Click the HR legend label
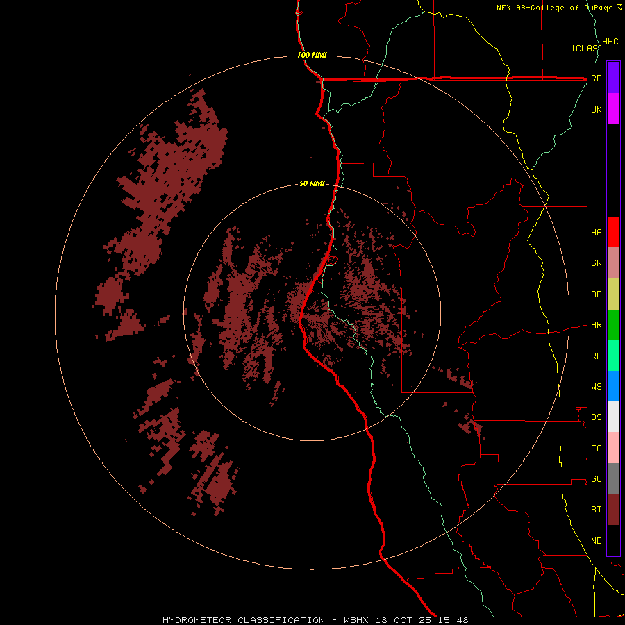625x625 pixels. tap(597, 325)
